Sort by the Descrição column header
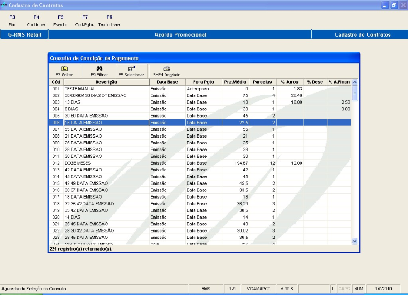This screenshot has height=295, width=408. [x=106, y=82]
